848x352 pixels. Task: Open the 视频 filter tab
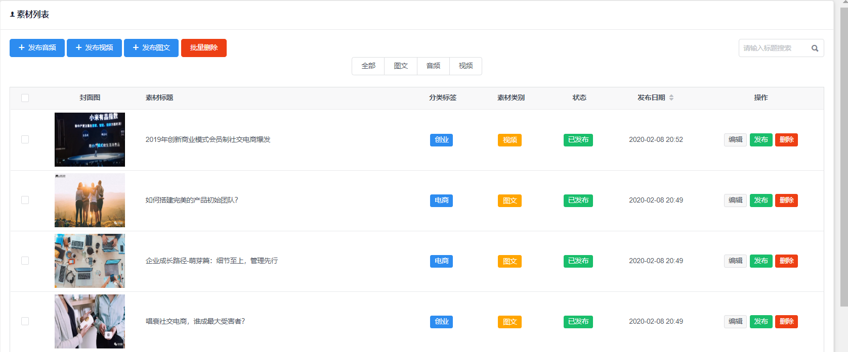[x=465, y=66]
